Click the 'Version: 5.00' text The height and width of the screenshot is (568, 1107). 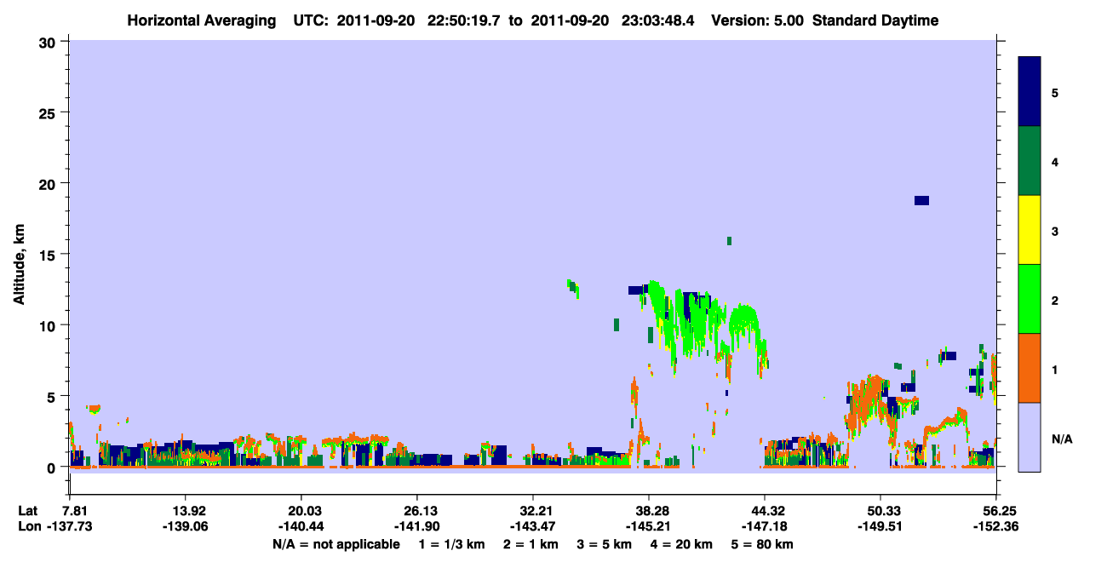coord(755,20)
